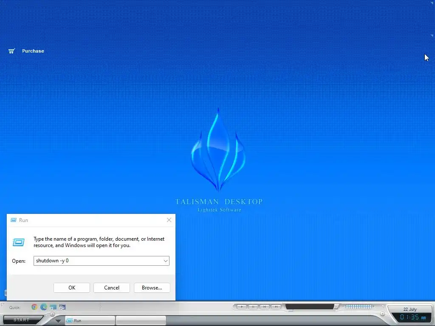
Task: Click the plus expander above the Run taskbar button
Action: (52, 315)
